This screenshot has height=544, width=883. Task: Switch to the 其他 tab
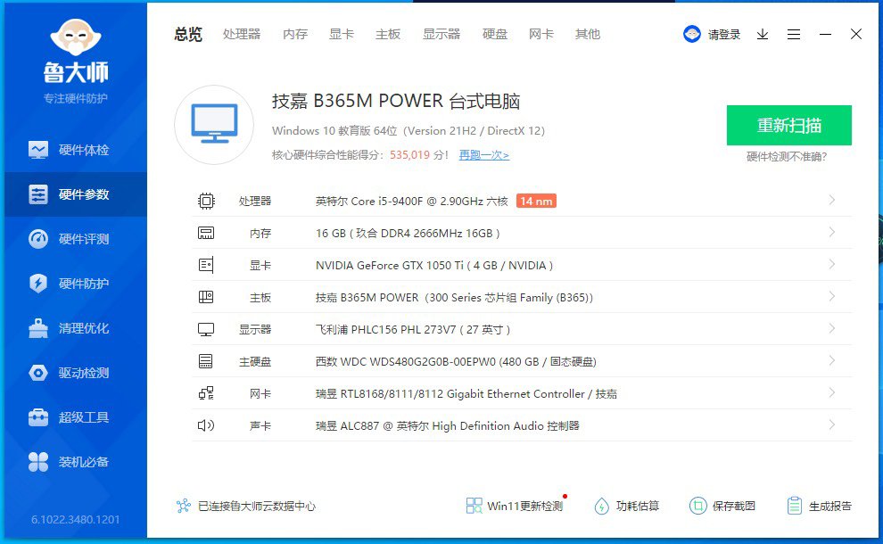pos(588,35)
